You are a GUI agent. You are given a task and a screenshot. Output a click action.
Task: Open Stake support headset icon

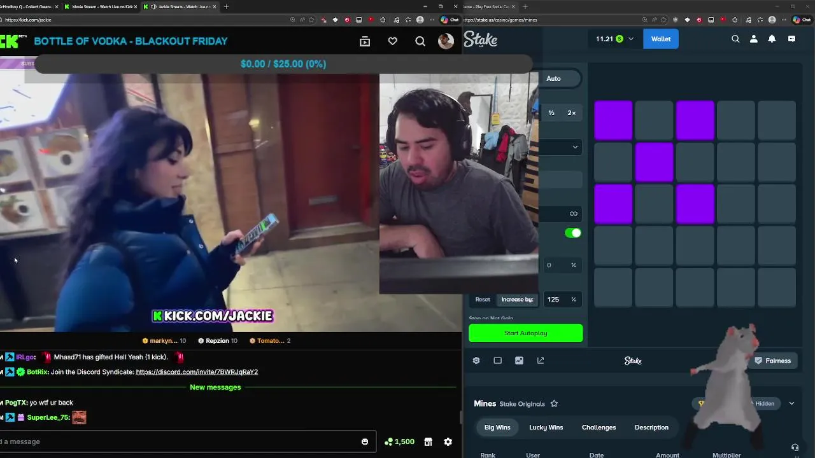pos(795,448)
